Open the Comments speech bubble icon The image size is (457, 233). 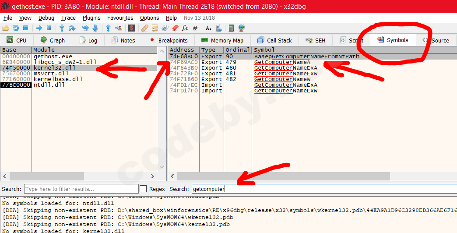pos(155,28)
